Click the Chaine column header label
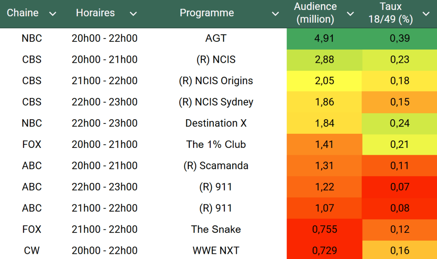This screenshot has height=259, width=437. tap(23, 13)
